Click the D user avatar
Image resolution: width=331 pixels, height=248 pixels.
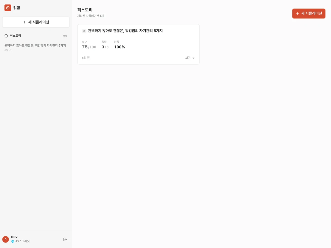(x=6, y=239)
